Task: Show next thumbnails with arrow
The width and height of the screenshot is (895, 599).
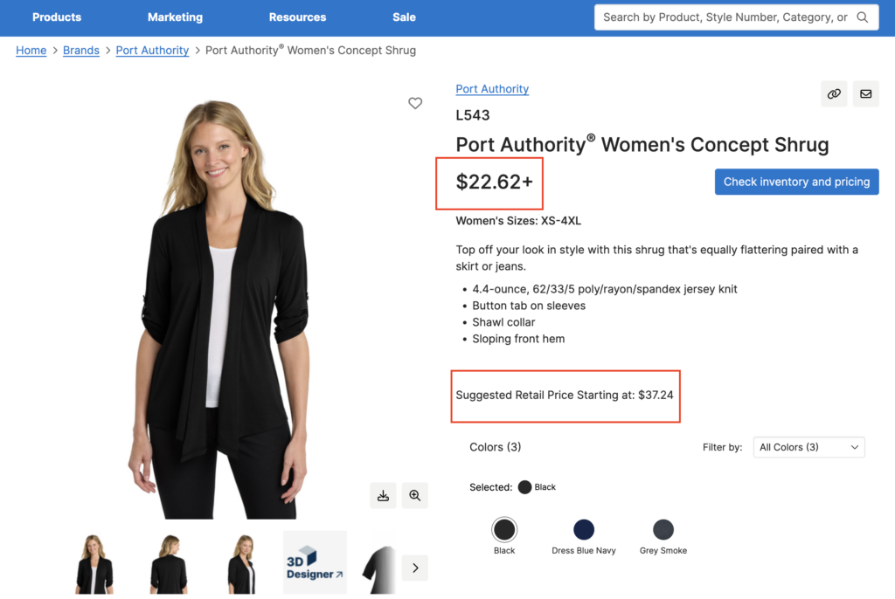Action: pos(415,568)
